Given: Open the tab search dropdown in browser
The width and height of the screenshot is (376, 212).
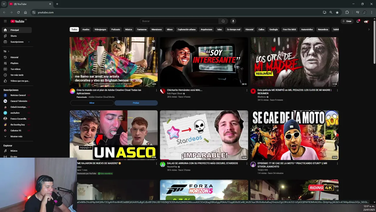Looking at the screenshot, I should (4, 4).
